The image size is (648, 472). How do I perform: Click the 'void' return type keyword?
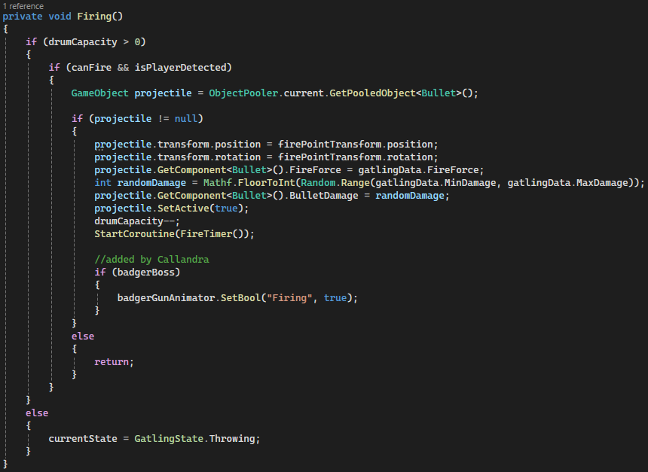[x=60, y=17]
